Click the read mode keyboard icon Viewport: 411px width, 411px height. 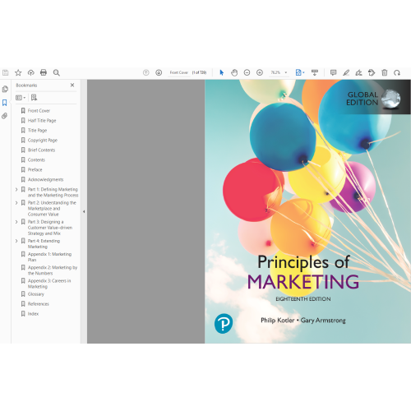pyautogui.click(x=315, y=72)
